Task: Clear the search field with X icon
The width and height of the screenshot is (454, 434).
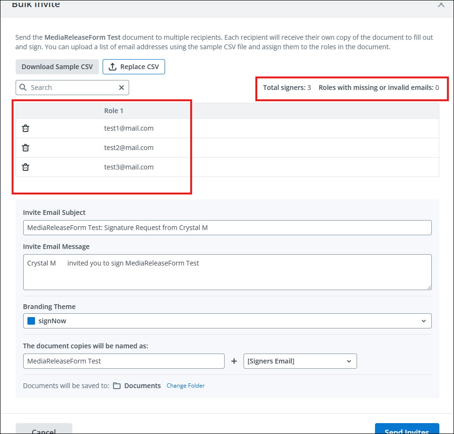Action: coord(122,88)
